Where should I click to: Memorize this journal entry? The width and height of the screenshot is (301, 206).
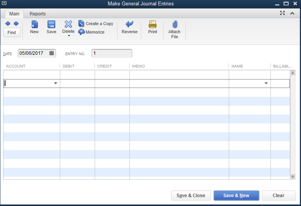[x=91, y=32]
